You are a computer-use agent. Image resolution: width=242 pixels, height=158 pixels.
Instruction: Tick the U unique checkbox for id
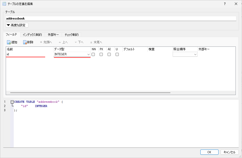point(117,54)
